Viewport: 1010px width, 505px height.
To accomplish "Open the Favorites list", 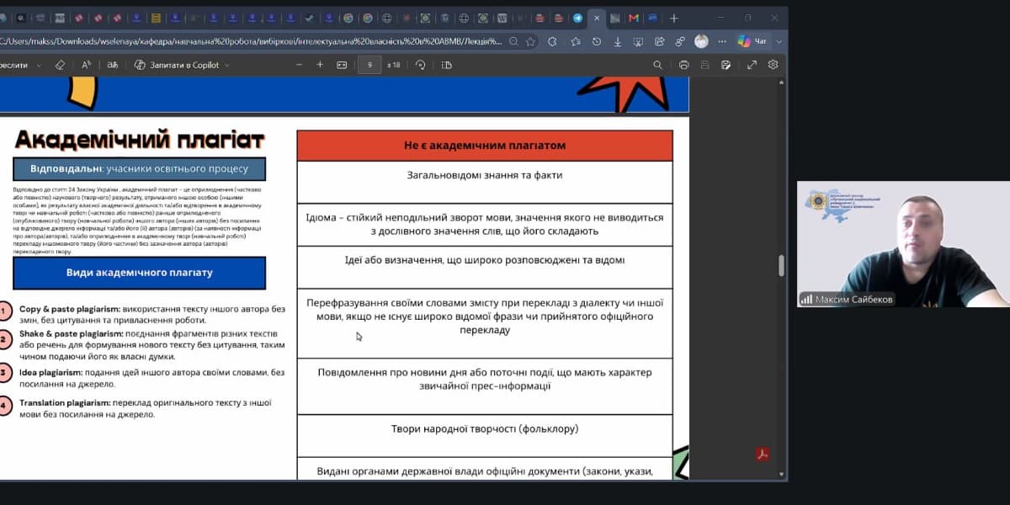I will tap(575, 40).
